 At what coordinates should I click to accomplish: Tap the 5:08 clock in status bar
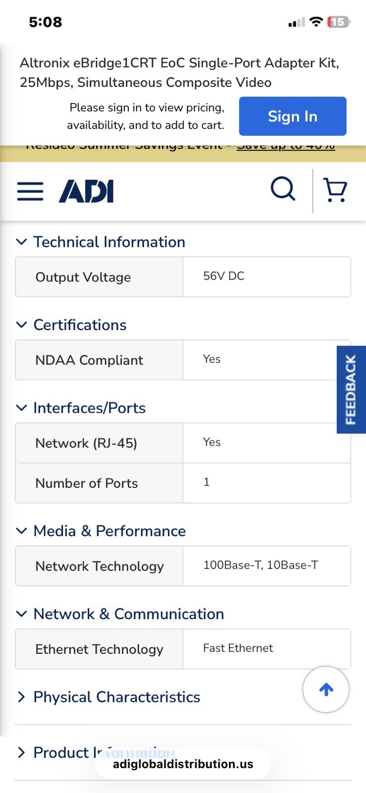pos(46,22)
